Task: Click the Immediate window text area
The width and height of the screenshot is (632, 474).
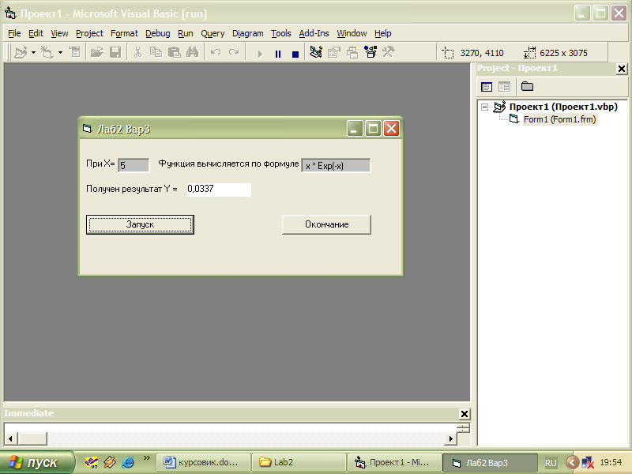Action: (x=230, y=427)
